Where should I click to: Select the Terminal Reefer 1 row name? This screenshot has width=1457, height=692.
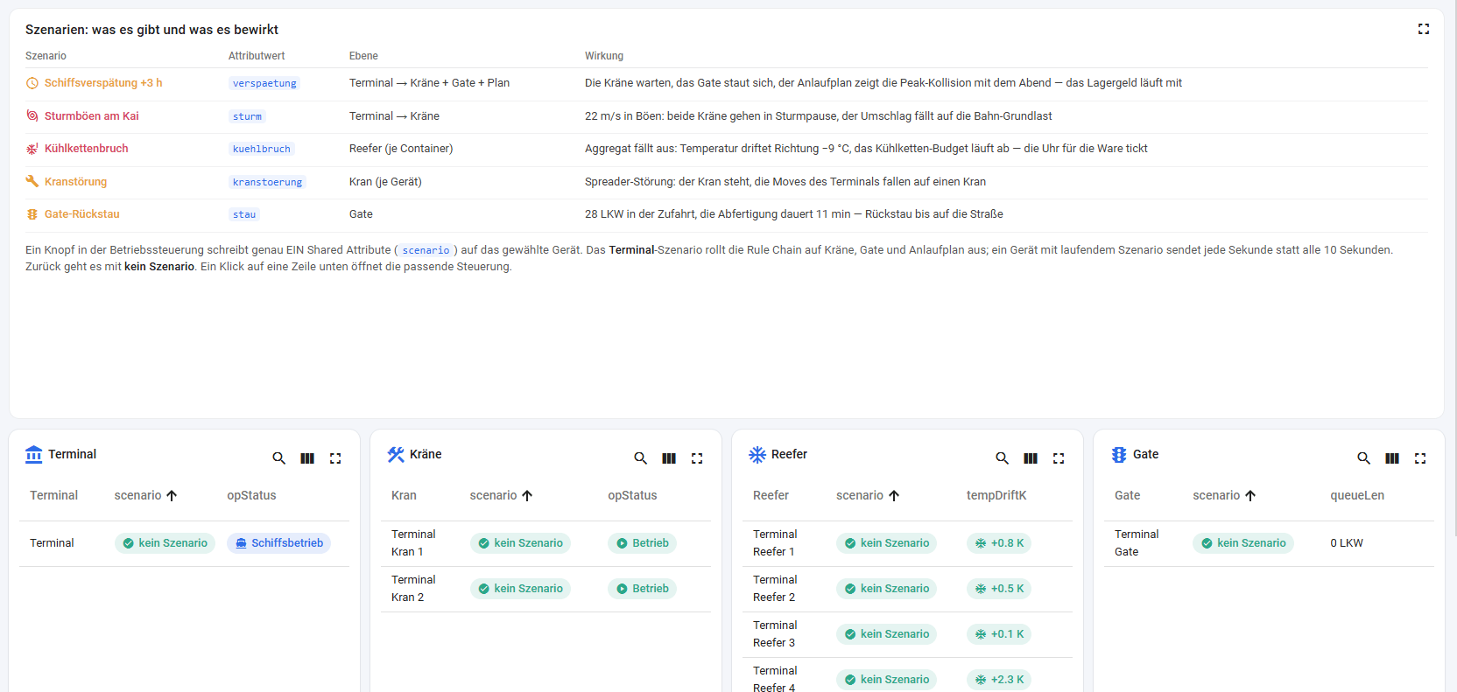click(x=775, y=543)
